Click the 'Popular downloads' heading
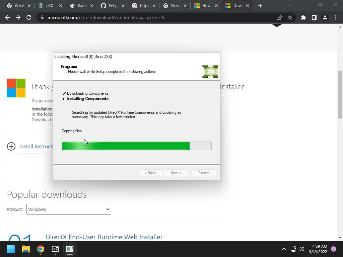 coord(47,194)
